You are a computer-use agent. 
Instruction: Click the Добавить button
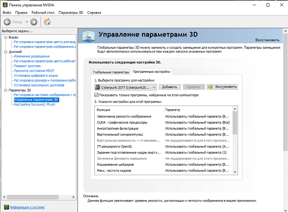pyautogui.click(x=170, y=87)
